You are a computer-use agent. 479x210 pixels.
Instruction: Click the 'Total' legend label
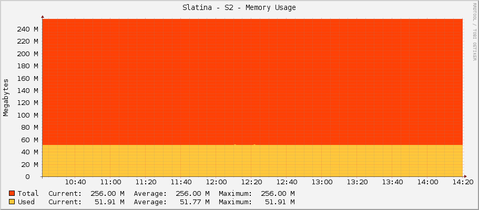pos(28,194)
